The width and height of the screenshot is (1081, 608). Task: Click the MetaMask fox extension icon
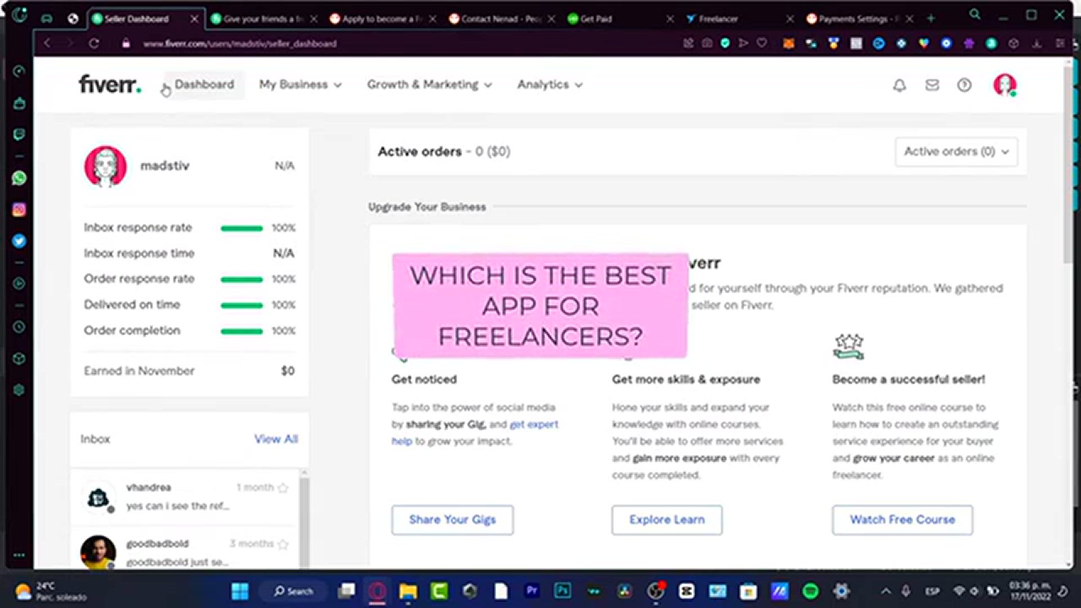[789, 43]
